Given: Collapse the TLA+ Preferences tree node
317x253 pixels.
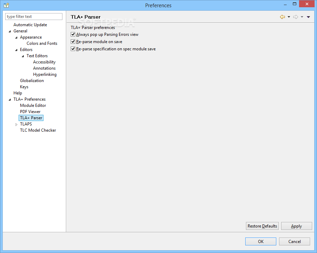Looking at the screenshot, I should pos(10,100).
